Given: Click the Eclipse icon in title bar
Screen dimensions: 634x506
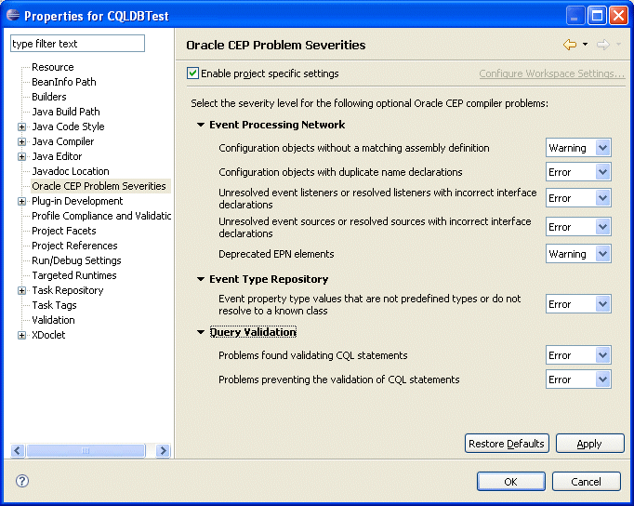Looking at the screenshot, I should coord(13,15).
